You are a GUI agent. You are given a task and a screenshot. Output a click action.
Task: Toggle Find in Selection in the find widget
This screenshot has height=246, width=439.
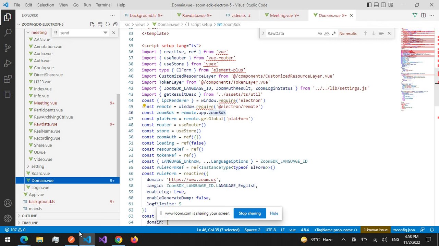[381, 33]
